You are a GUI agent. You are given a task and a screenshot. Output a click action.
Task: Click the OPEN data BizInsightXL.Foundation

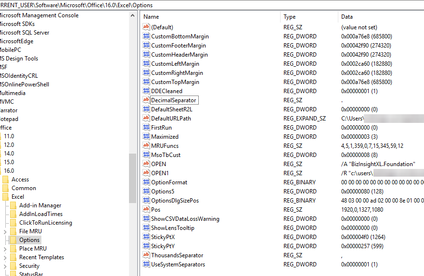[378, 164]
